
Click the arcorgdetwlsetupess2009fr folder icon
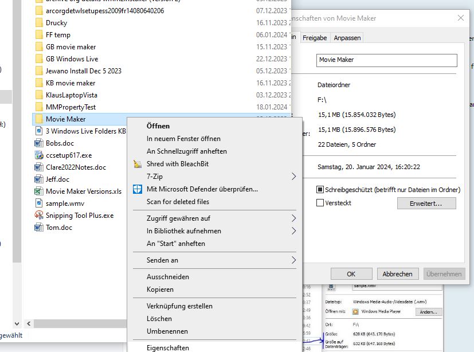click(x=39, y=11)
